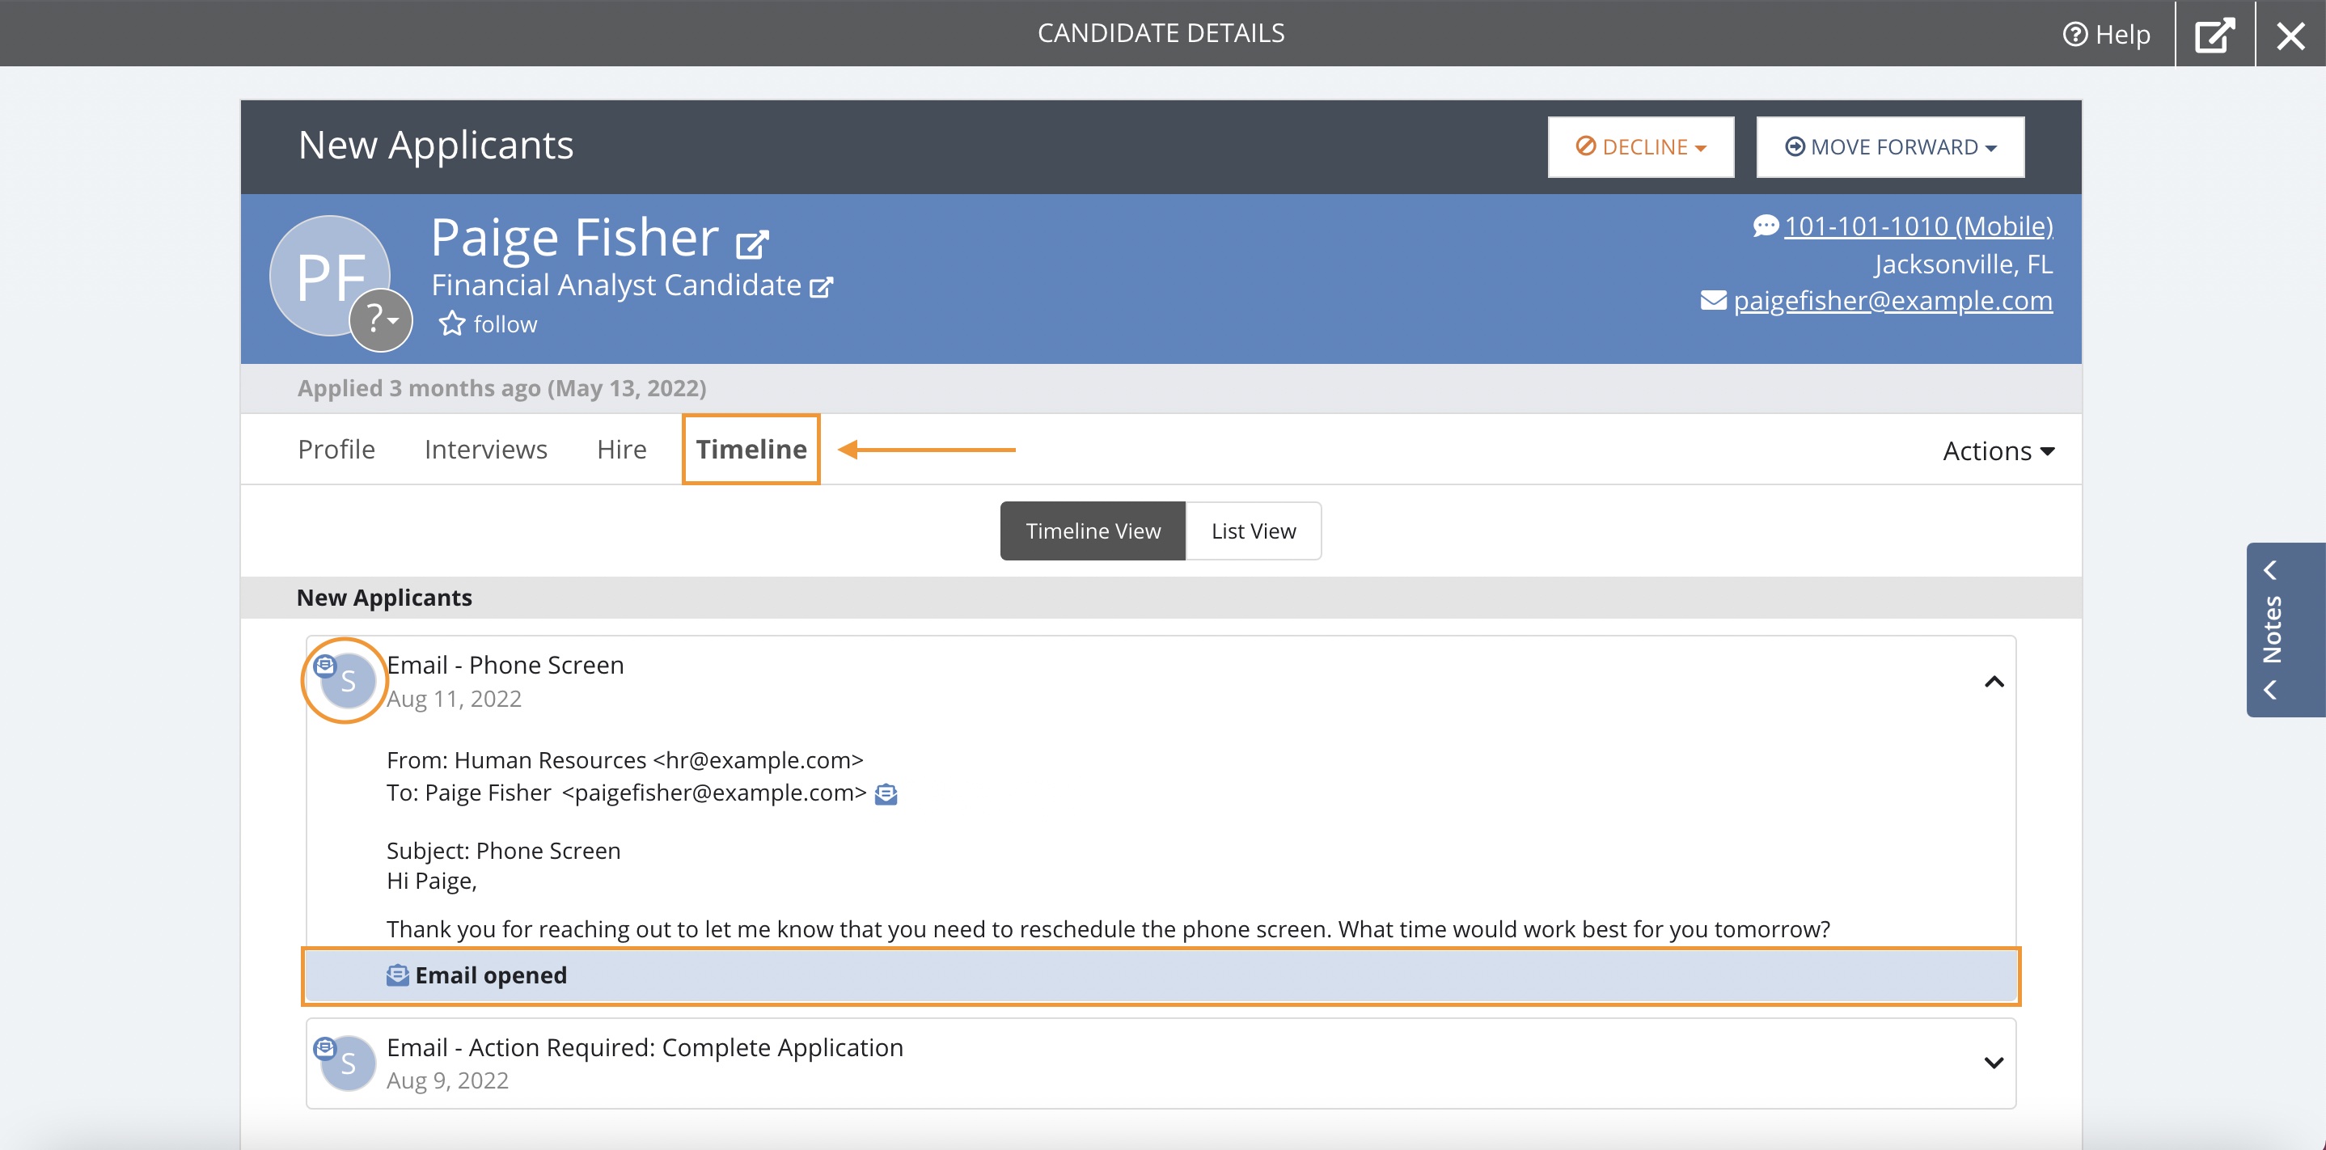Click the From: Human Resources line
Image resolution: width=2326 pixels, height=1150 pixels.
(x=625, y=760)
